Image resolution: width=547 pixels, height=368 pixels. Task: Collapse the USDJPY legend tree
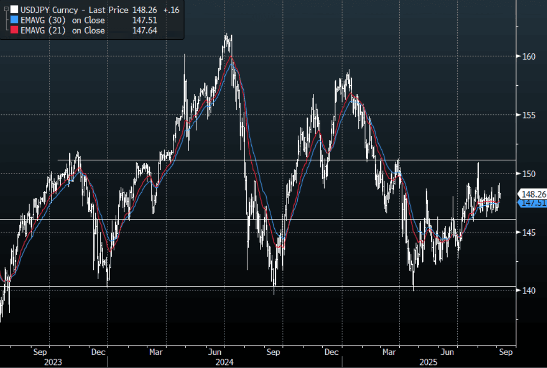[x=6, y=10]
